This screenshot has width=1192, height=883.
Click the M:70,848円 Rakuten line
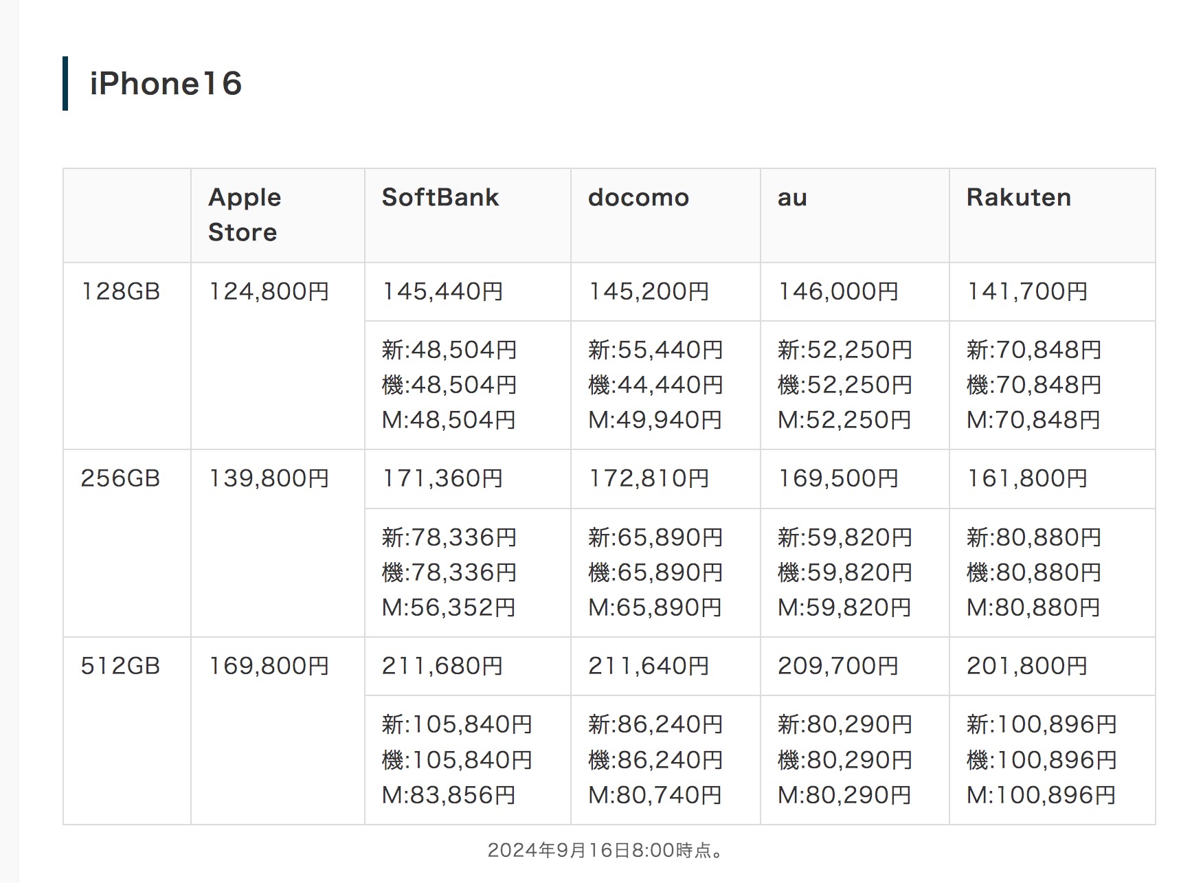coord(1033,420)
